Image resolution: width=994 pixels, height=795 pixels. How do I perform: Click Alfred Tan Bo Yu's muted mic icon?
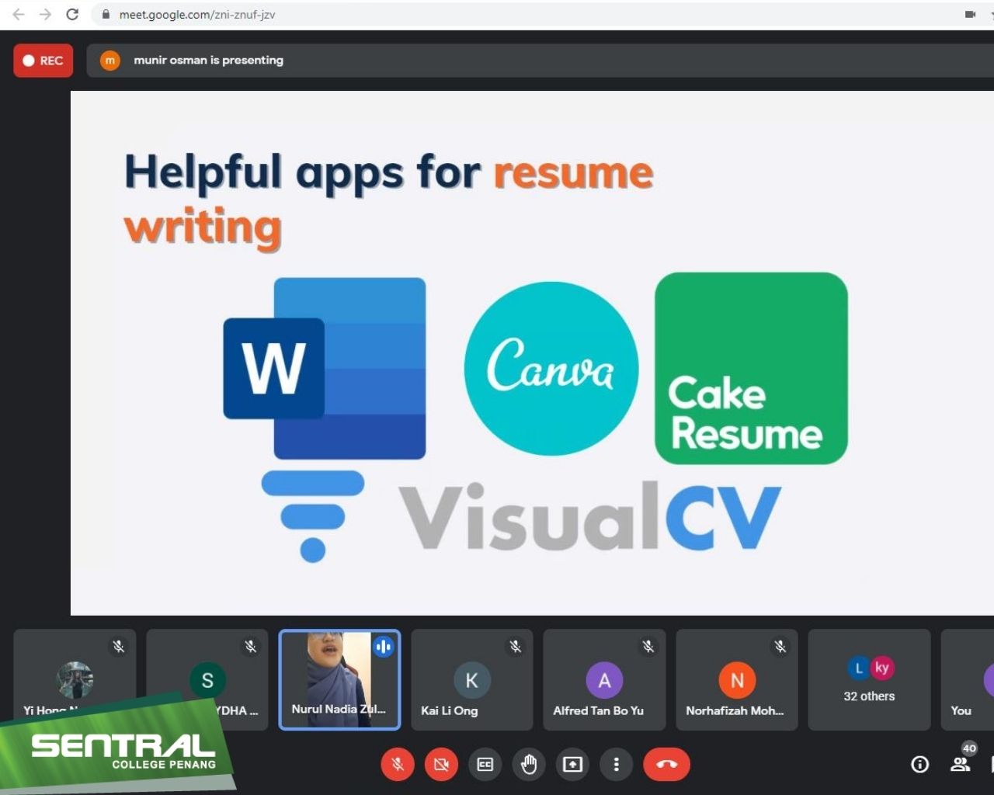[648, 646]
